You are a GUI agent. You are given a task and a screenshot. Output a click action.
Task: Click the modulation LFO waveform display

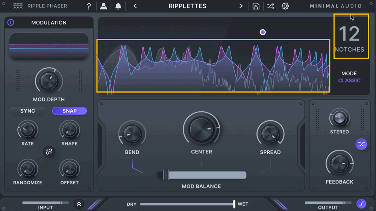[x=49, y=47]
